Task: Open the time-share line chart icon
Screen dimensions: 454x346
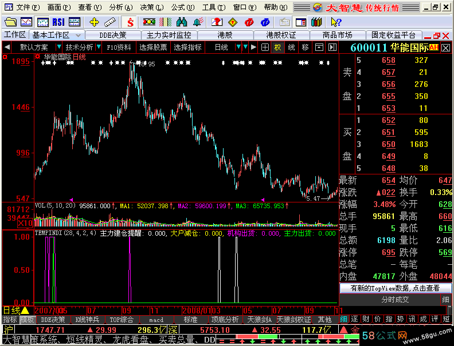Action: [x=26, y=22]
